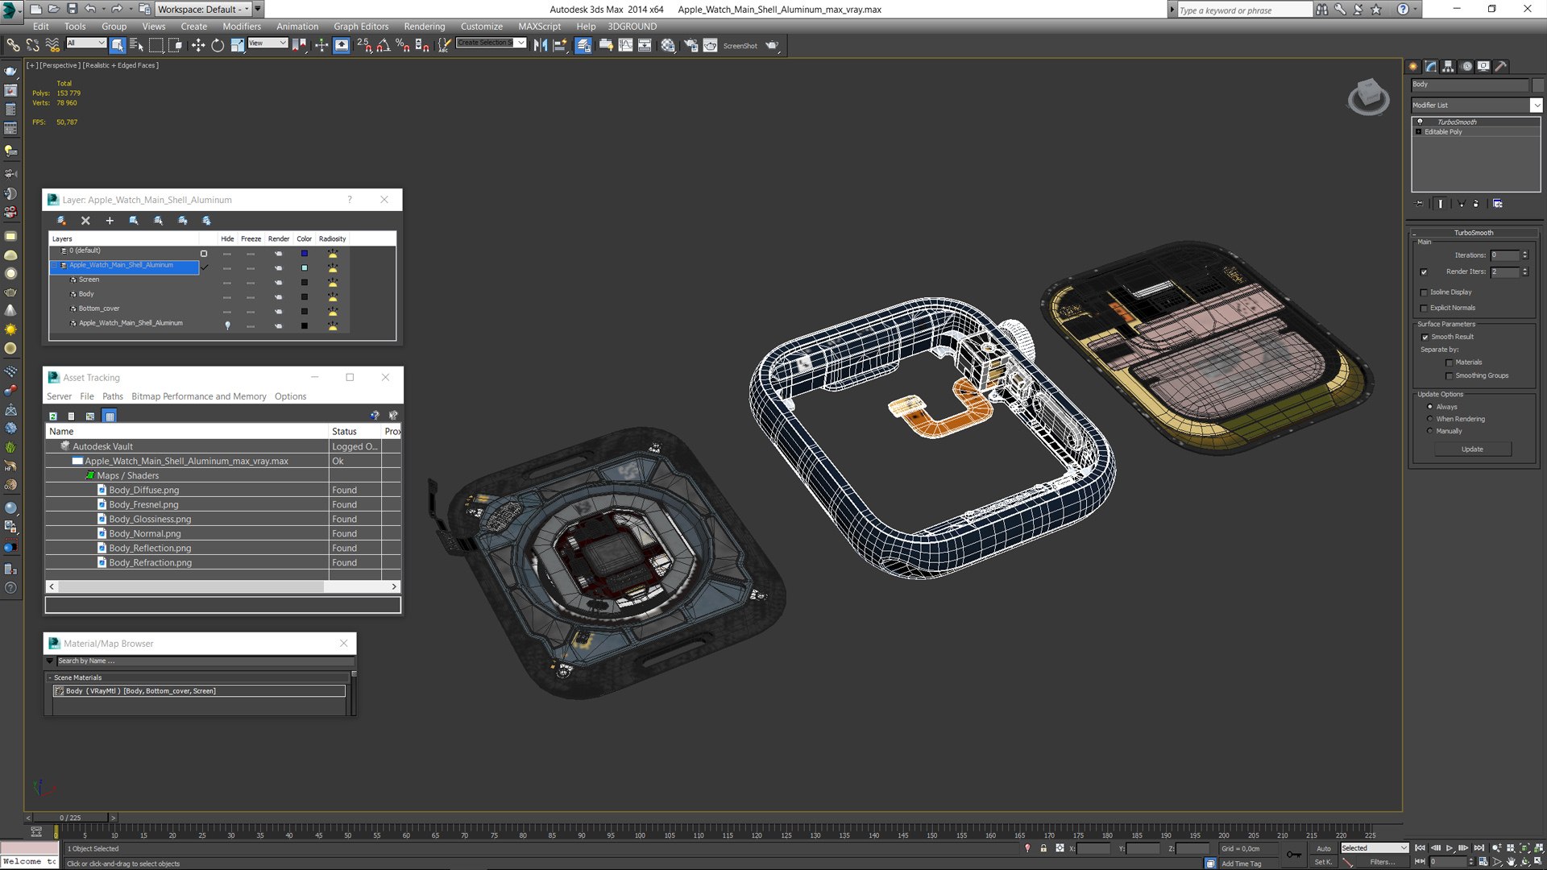The height and width of the screenshot is (870, 1547).
Task: Select the Move tool in main toolbar
Action: (x=198, y=45)
